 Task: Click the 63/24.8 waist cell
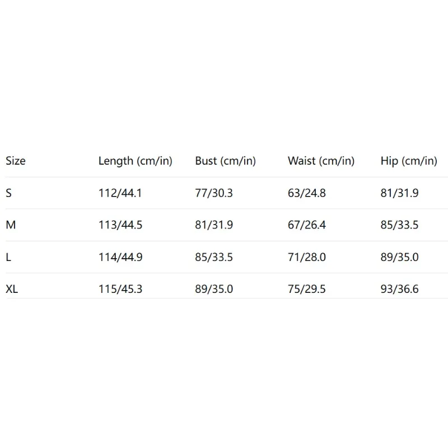(306, 194)
